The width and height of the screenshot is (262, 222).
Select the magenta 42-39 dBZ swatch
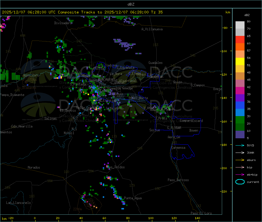(x=240, y=90)
